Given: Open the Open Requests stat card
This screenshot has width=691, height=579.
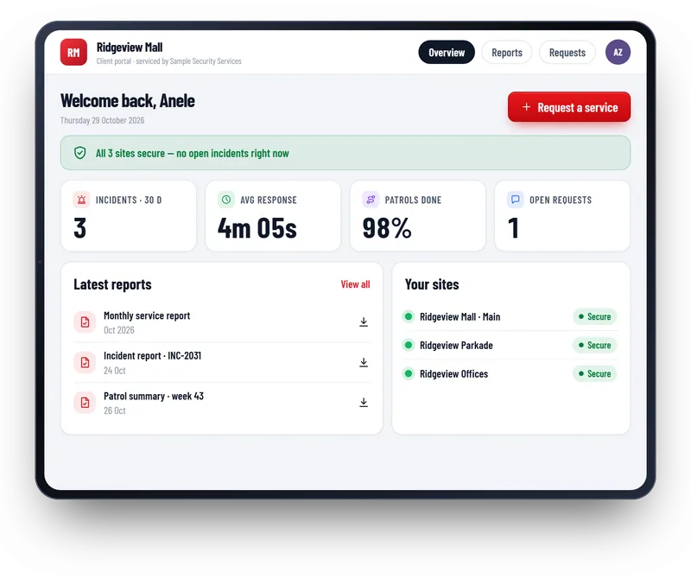Looking at the screenshot, I should (x=562, y=216).
